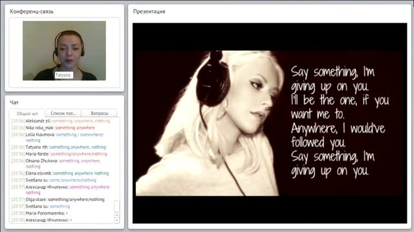Click the Презентация panel title
414x232 pixels.
pos(149,12)
